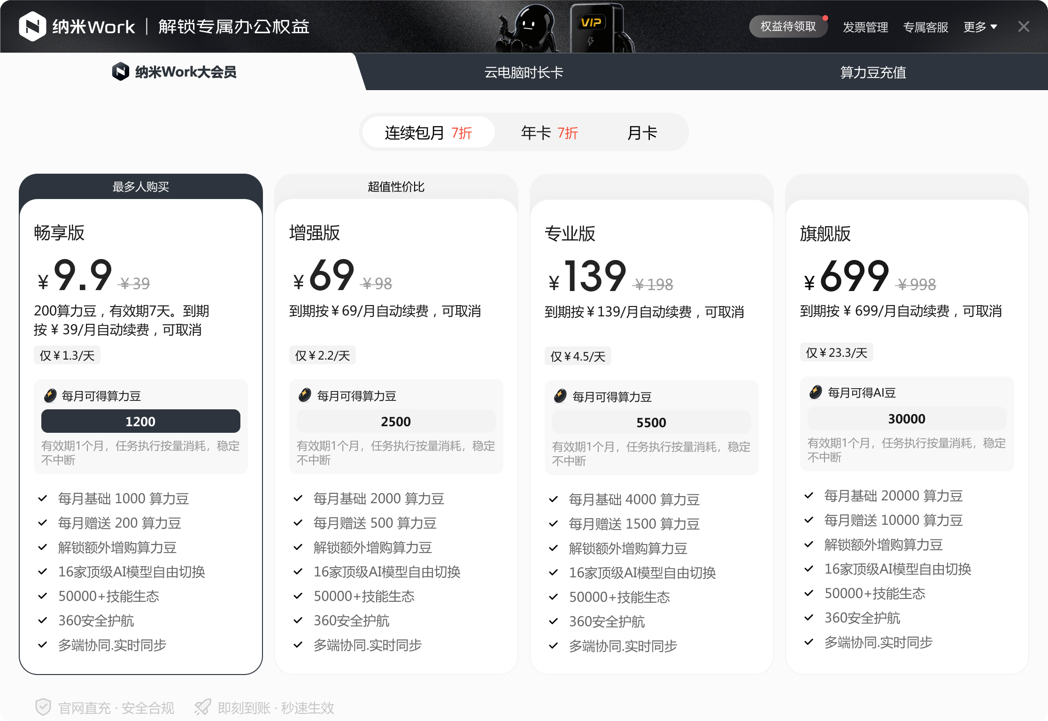Image resolution: width=1048 pixels, height=721 pixels.
Task: Click checkmark beside 每月基础 1000 算力豆
Action: coord(43,499)
